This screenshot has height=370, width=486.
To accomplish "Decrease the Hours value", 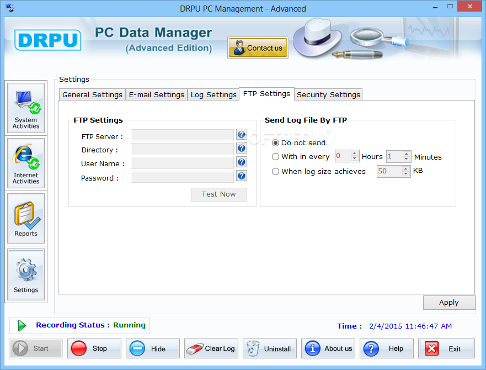I will coord(355,158).
